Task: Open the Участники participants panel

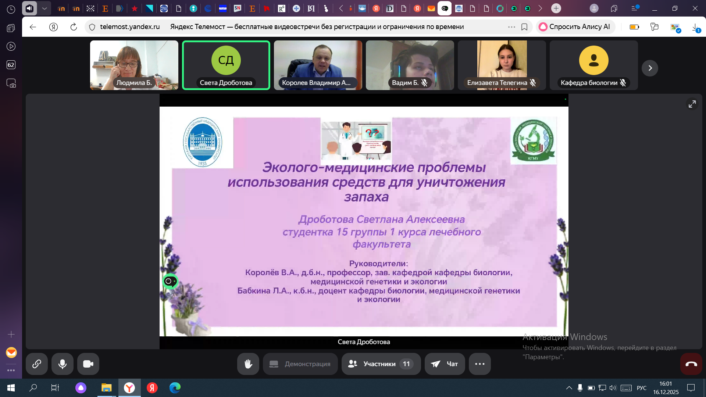Action: pos(381,364)
